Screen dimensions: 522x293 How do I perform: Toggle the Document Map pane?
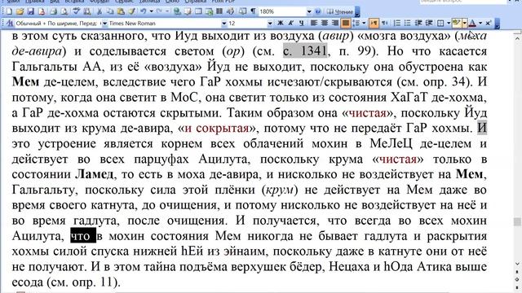click(x=242, y=11)
